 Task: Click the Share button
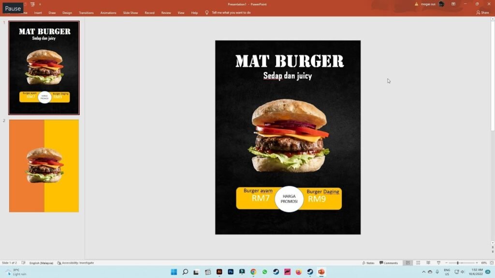click(x=482, y=13)
